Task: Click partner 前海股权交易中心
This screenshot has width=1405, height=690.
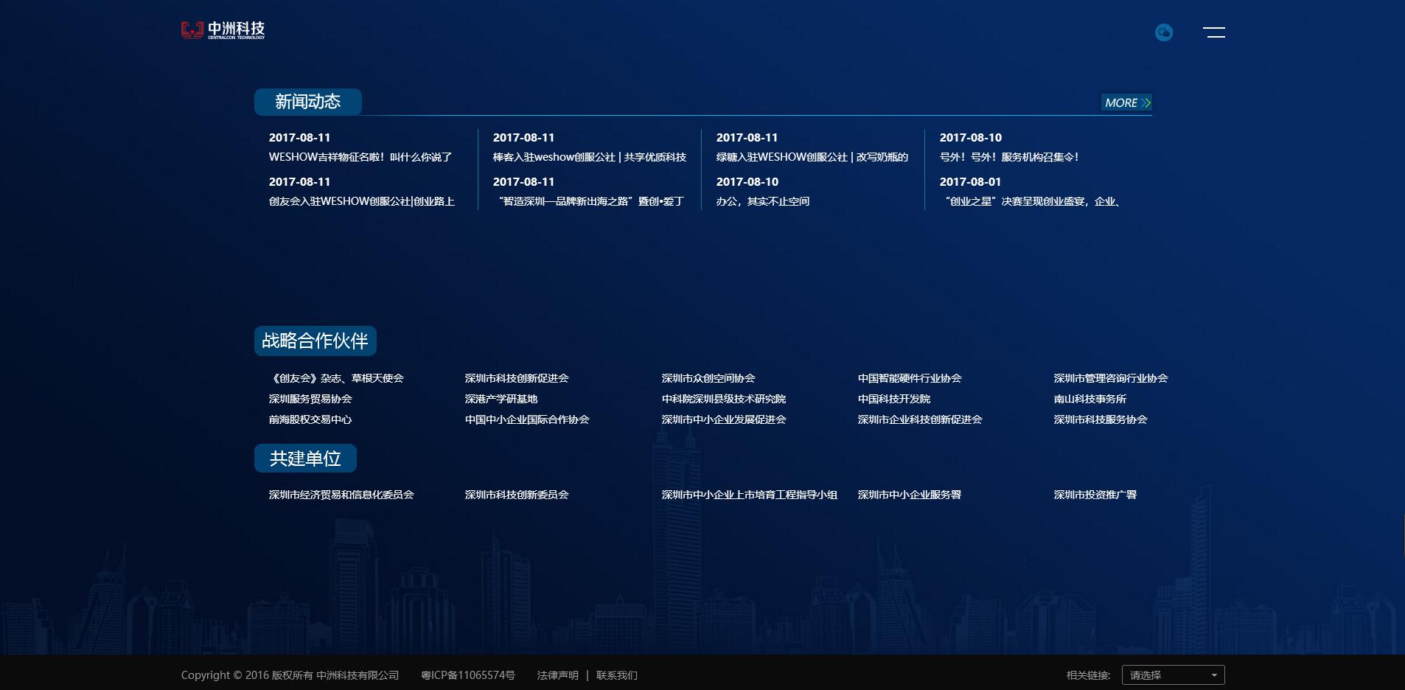Action: coord(310,419)
